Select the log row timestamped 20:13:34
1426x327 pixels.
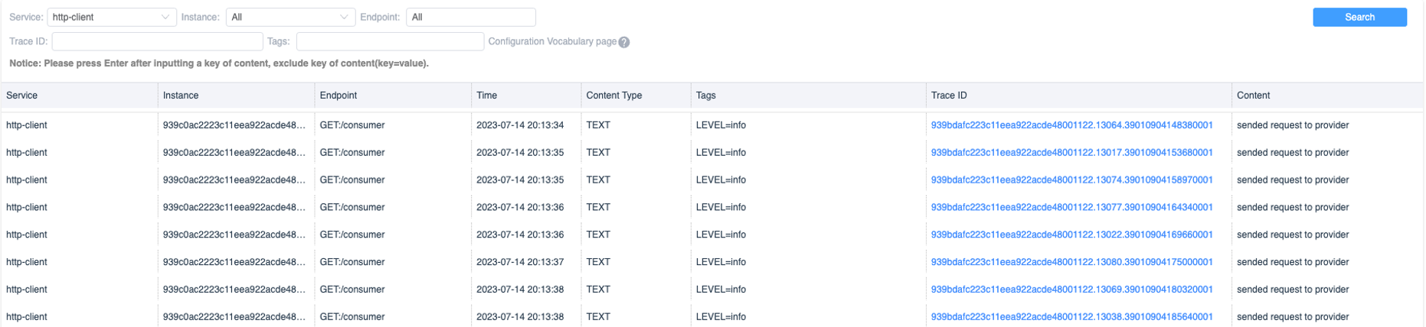pyautogui.click(x=520, y=125)
